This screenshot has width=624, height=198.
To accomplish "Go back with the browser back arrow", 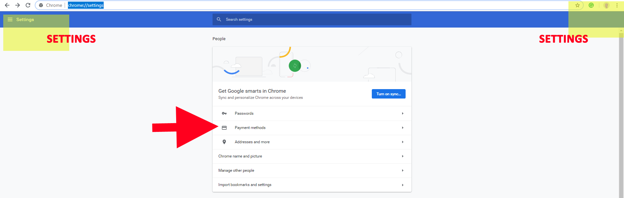I will coord(7,5).
